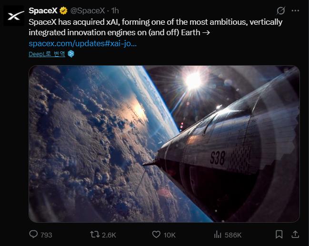Click the gold verified badge
The height and width of the screenshot is (246, 309).
[x=62, y=11]
